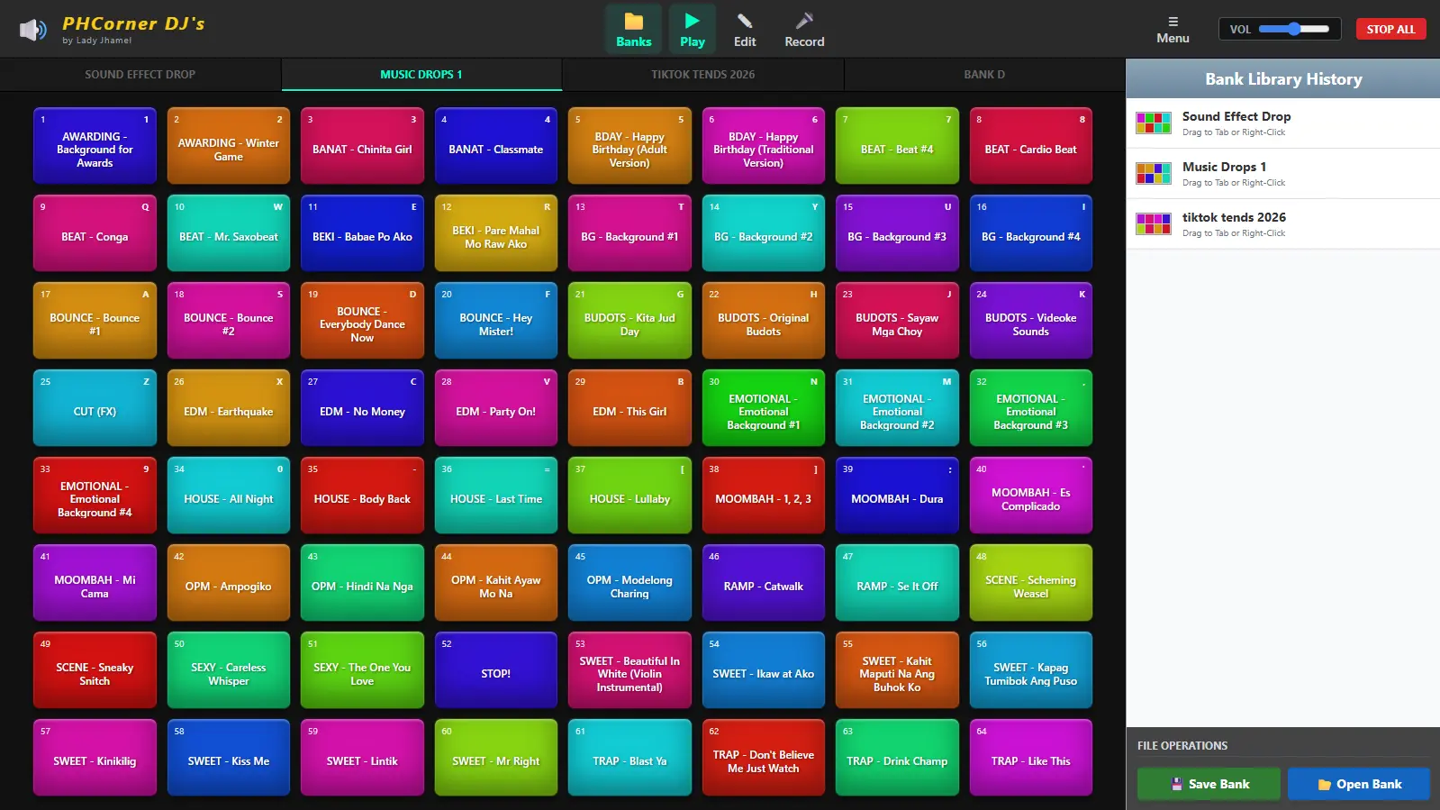1440x810 pixels.
Task: Trigger MOOMBAH - Dura pad
Action: [897, 495]
